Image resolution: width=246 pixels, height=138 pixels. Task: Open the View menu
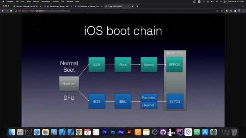[x=29, y=2]
